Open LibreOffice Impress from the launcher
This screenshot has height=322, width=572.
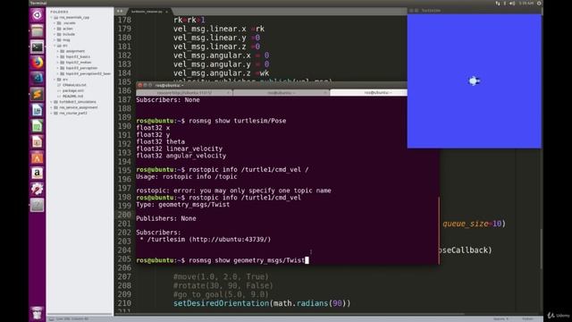point(37,141)
